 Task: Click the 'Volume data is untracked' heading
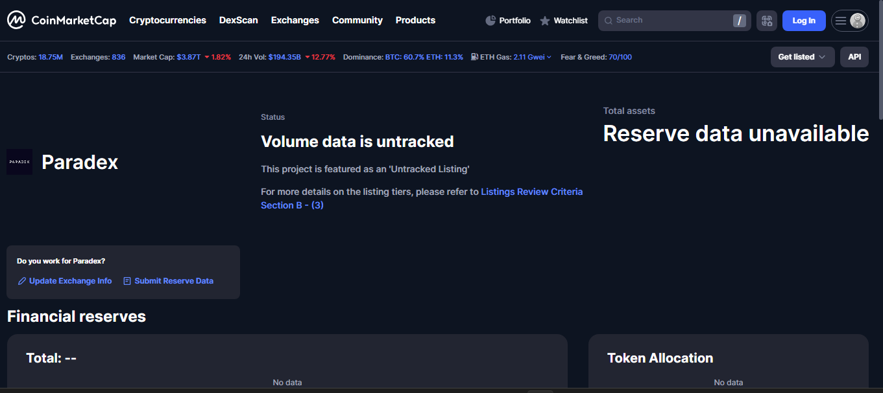(357, 141)
